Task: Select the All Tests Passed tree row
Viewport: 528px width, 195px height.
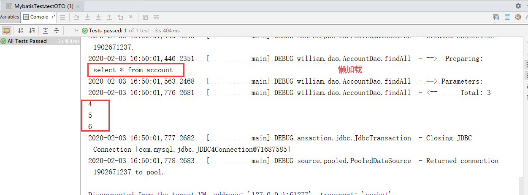Action: click(x=40, y=41)
